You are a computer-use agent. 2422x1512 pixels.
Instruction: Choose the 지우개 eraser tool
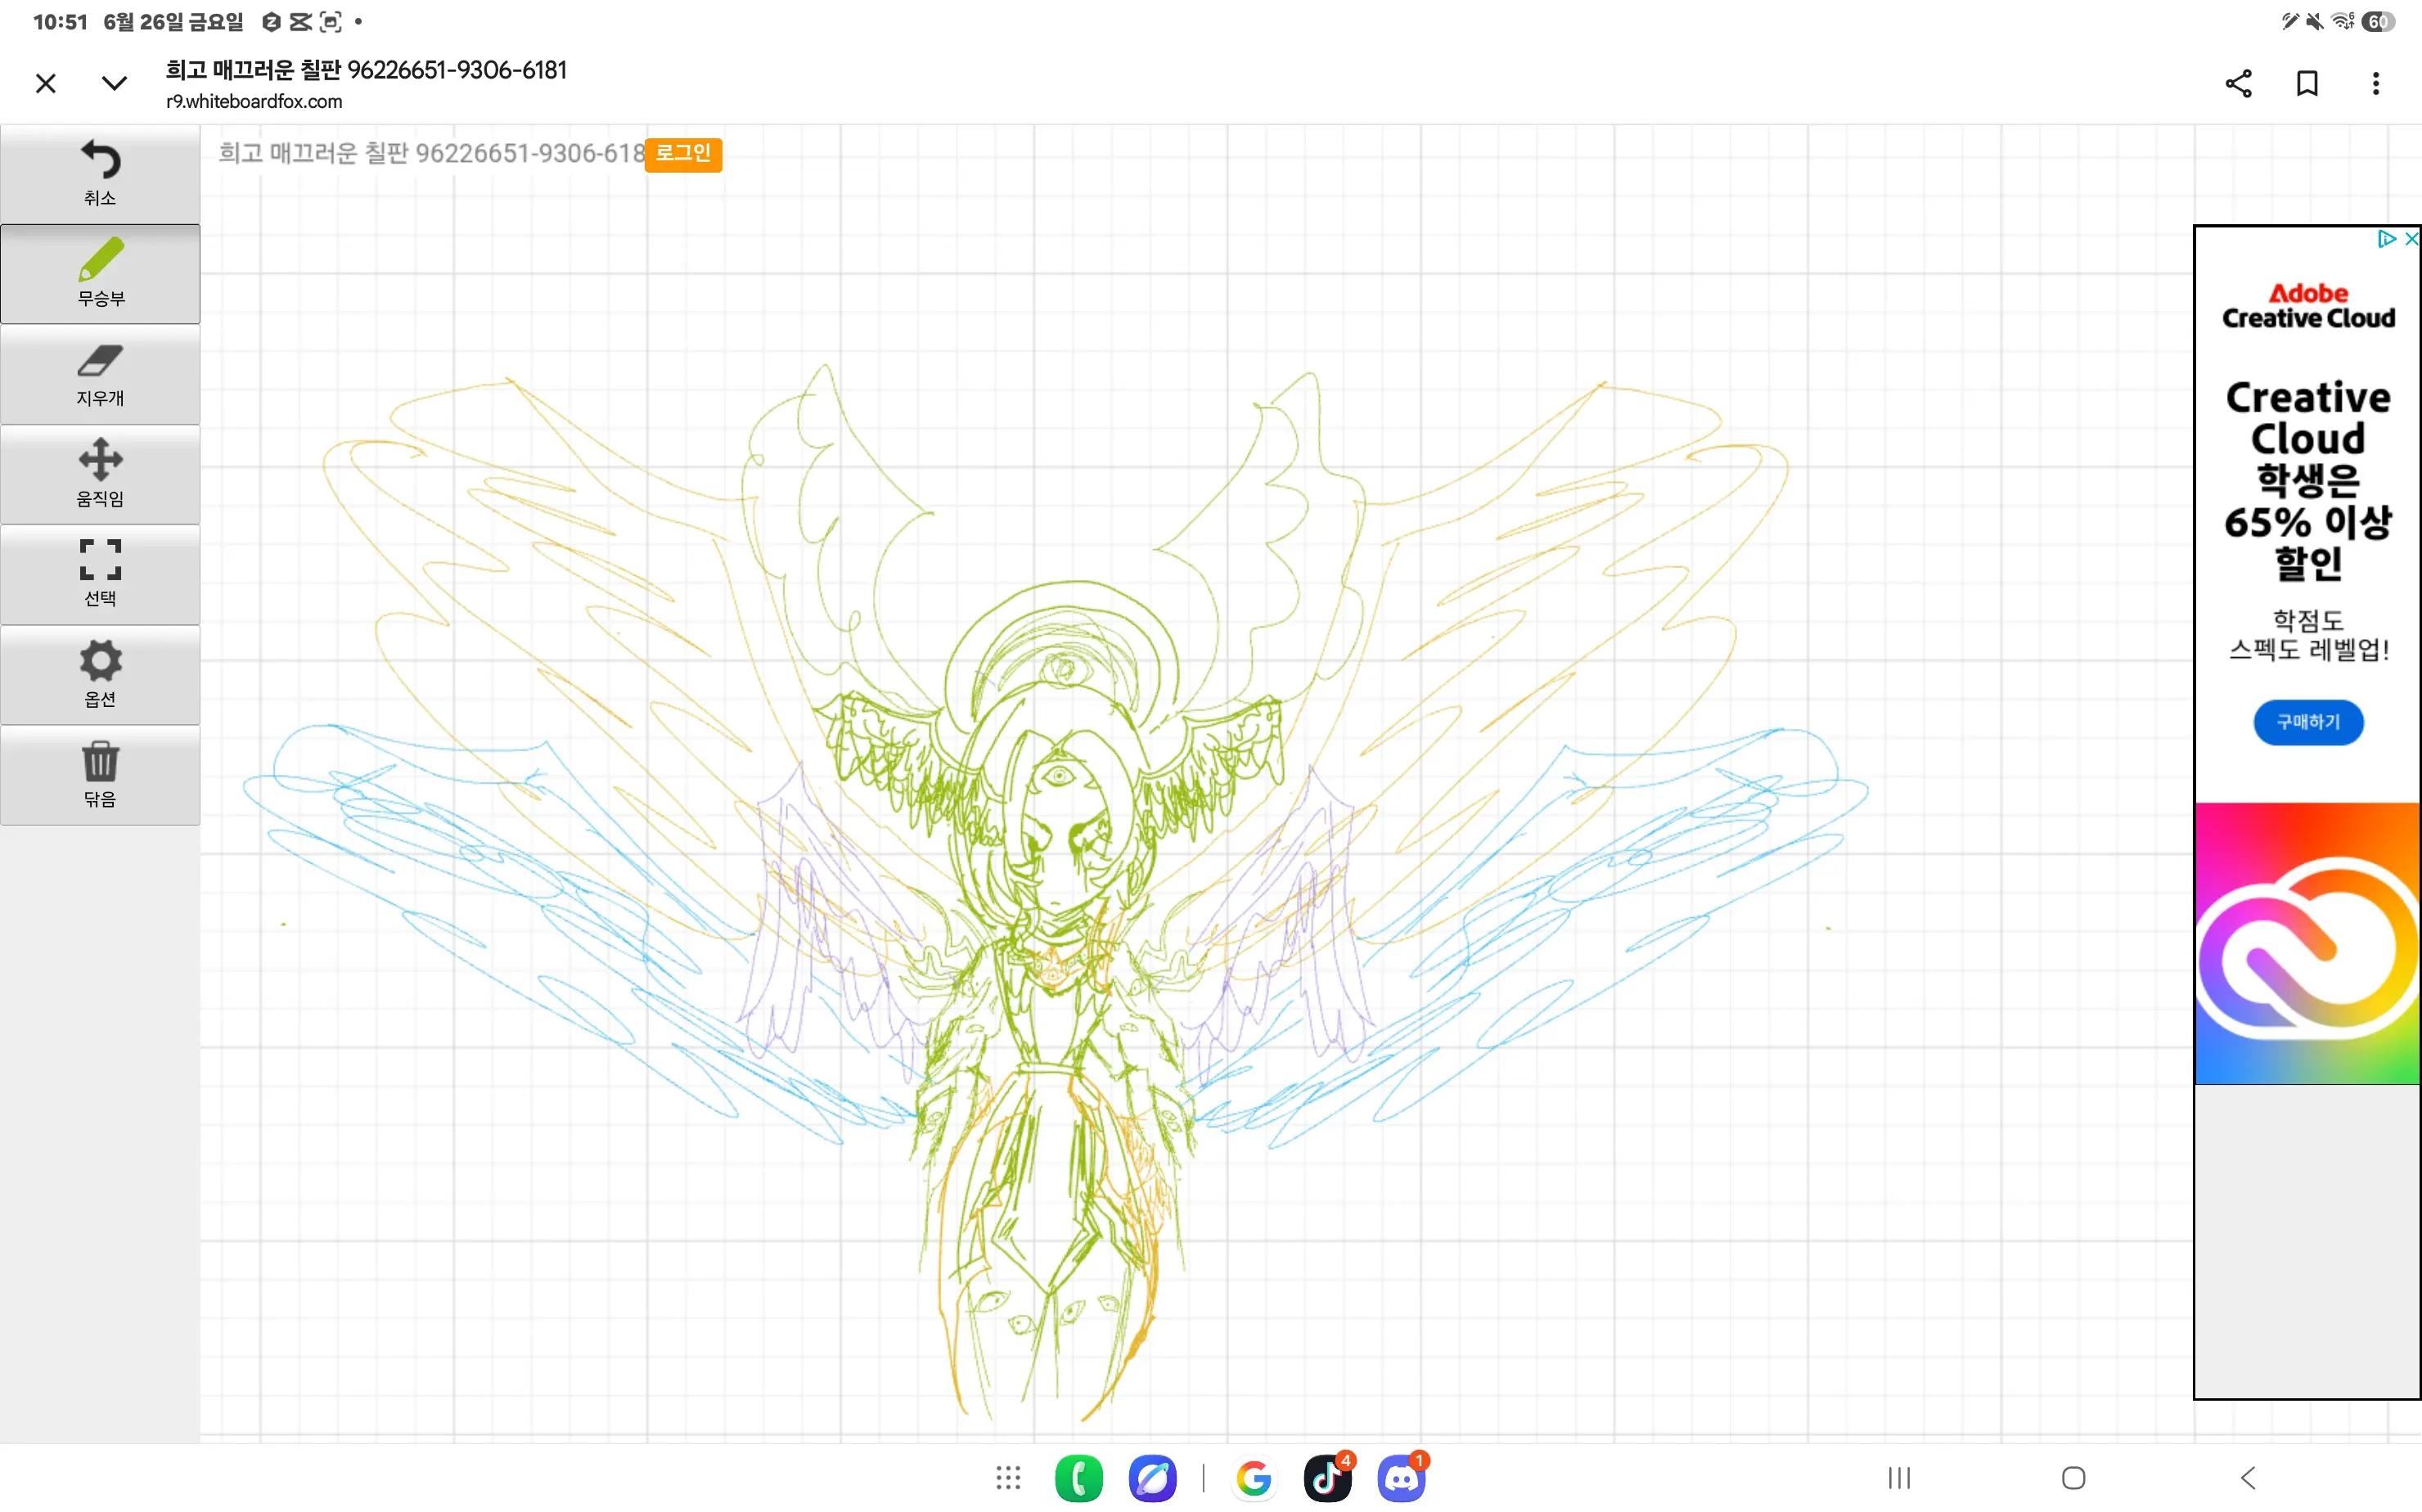[100, 374]
